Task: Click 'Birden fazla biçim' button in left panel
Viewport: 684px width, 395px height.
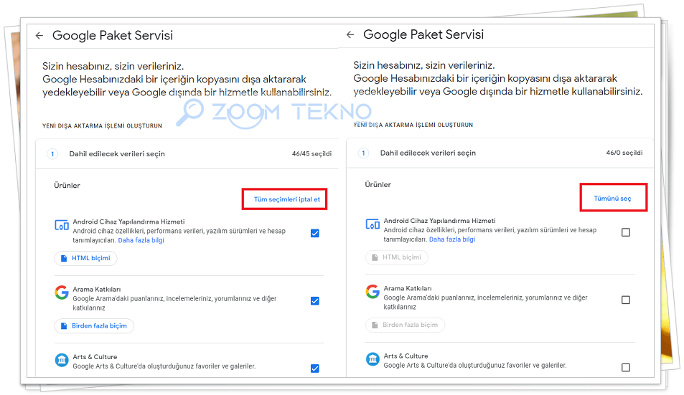Action: (94, 325)
